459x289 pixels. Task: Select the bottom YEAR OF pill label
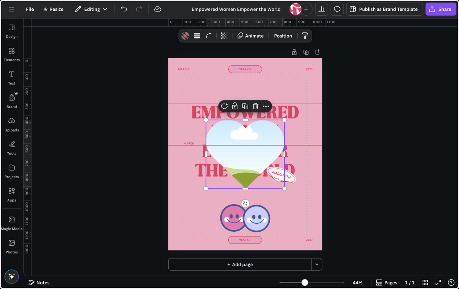(x=245, y=240)
